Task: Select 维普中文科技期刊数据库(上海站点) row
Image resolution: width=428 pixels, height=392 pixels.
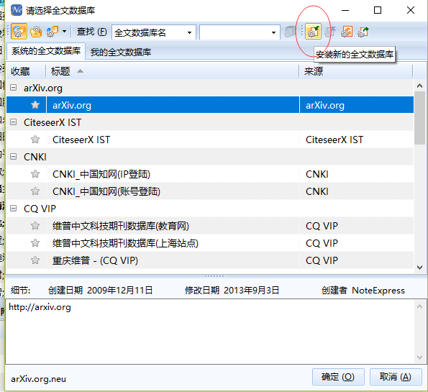Action: [x=209, y=243]
